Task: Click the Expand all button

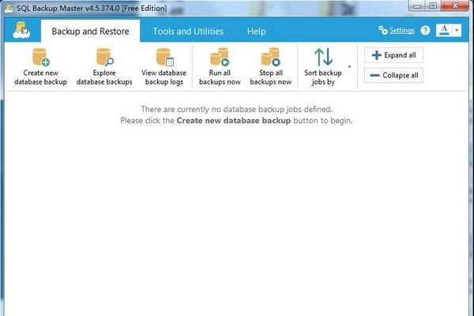Action: 393,55
